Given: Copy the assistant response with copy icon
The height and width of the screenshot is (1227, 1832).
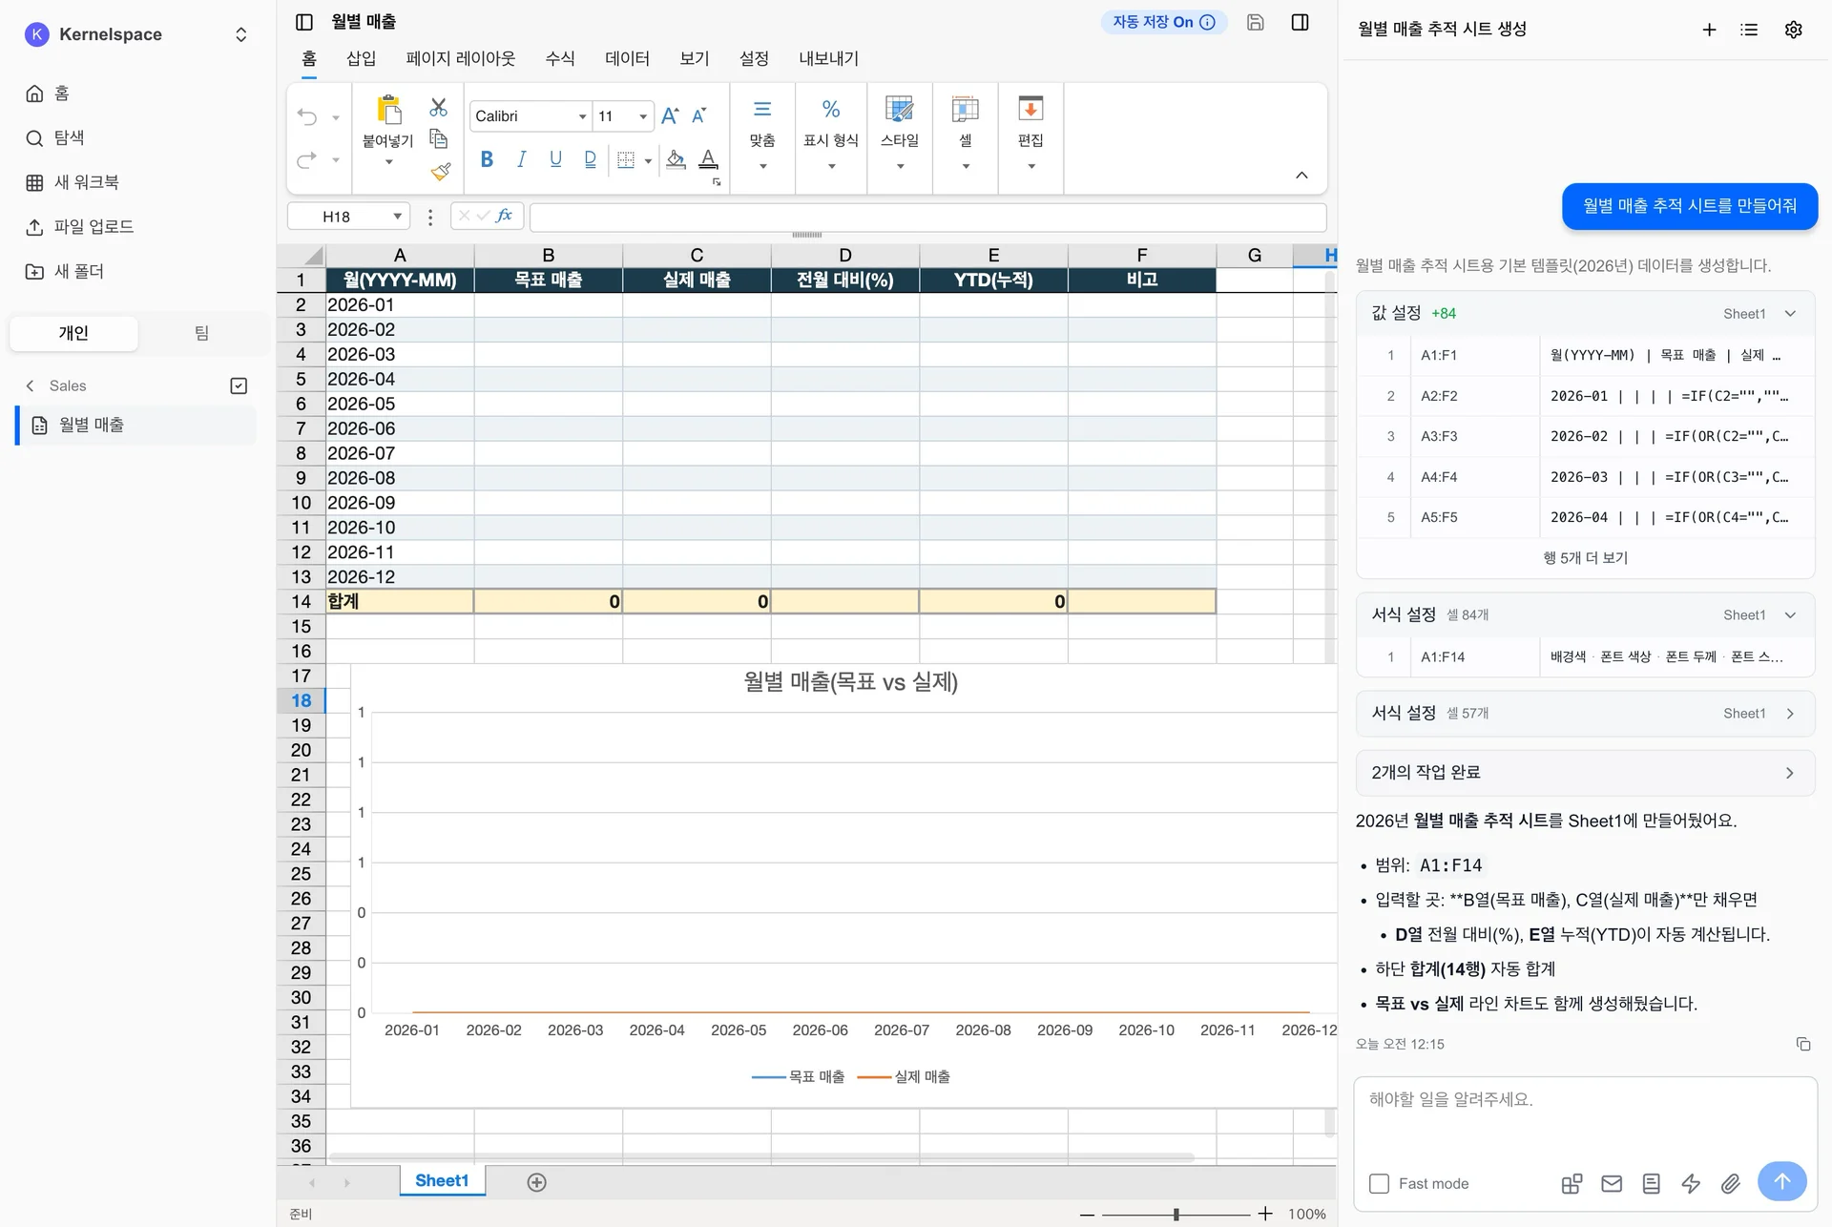Looking at the screenshot, I should point(1802,1044).
